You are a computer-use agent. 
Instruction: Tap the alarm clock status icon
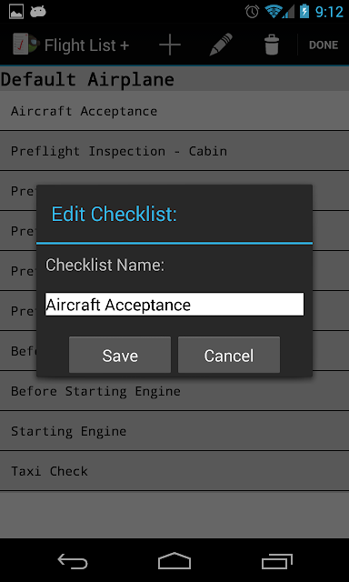252,12
